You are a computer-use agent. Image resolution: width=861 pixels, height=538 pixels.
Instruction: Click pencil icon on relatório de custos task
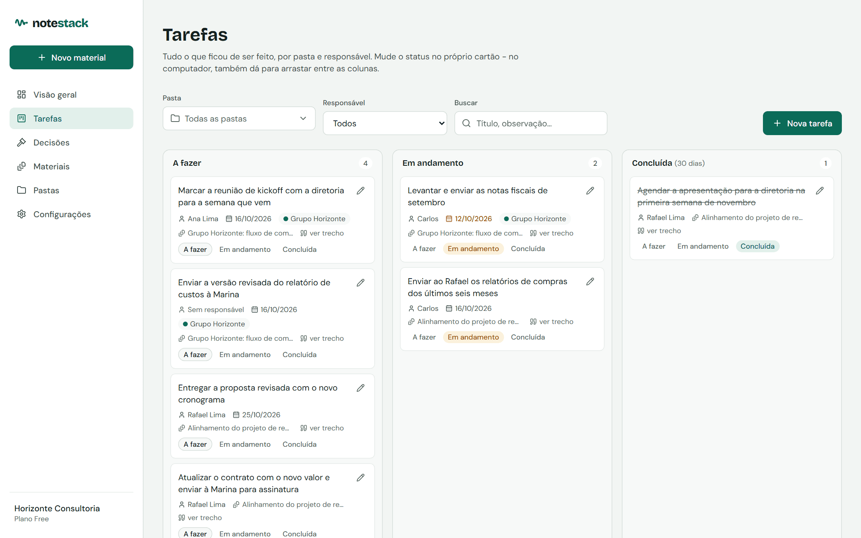[360, 283]
